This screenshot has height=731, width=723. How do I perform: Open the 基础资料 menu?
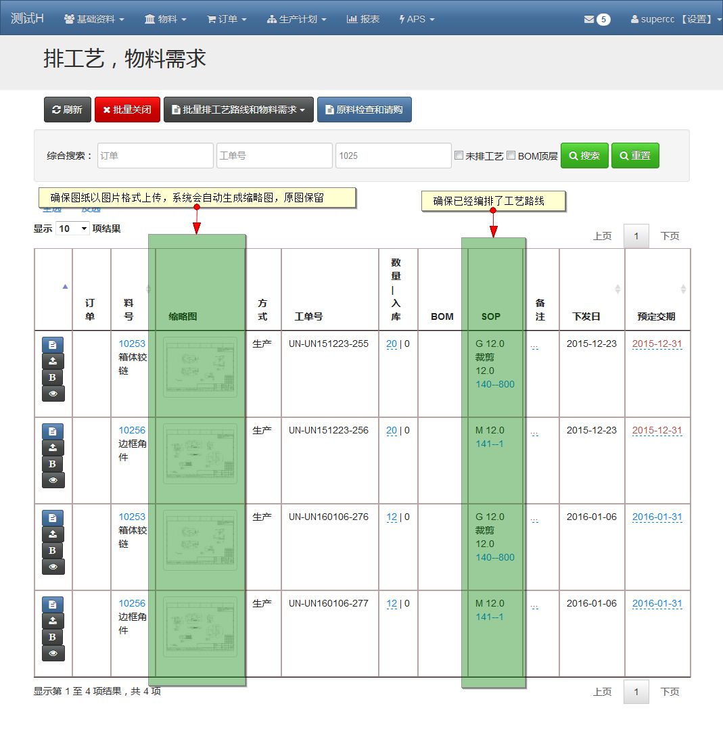(x=94, y=19)
